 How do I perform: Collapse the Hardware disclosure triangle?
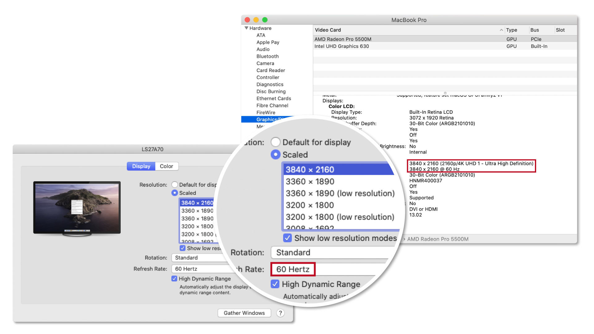[x=246, y=28]
